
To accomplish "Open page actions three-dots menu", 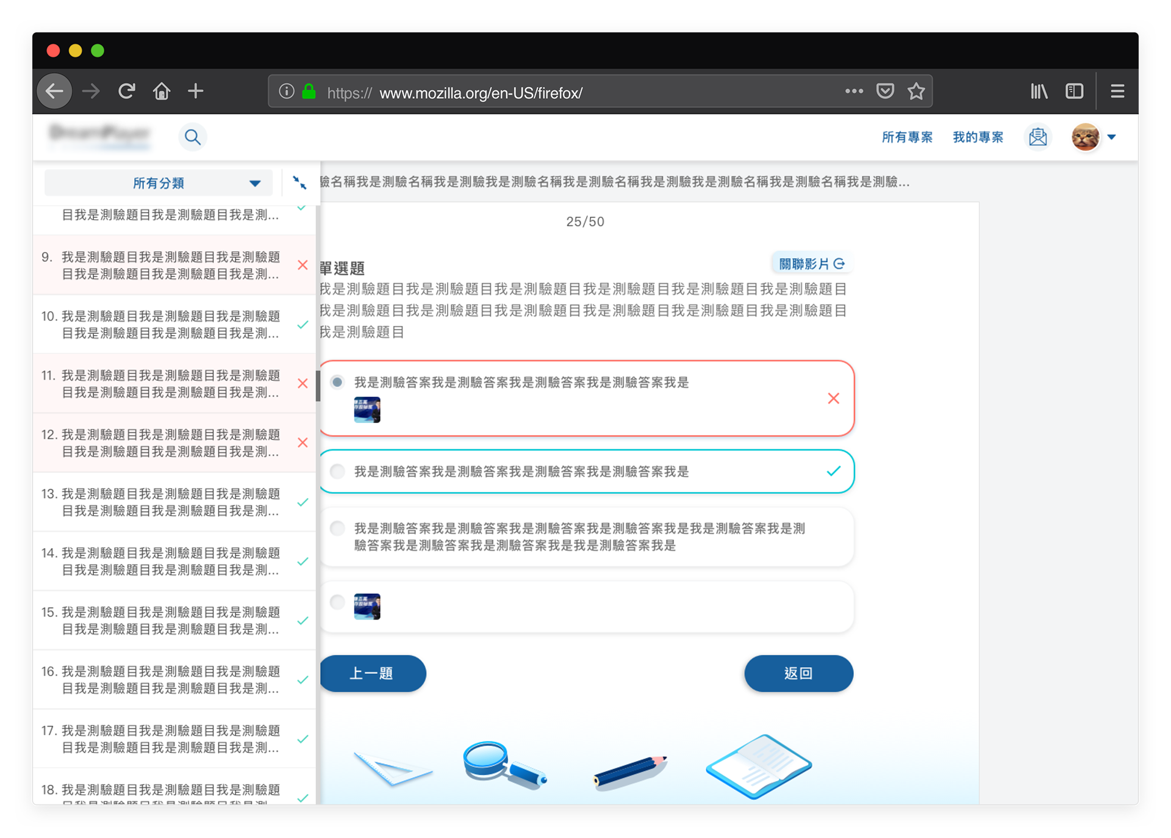I will tap(854, 92).
